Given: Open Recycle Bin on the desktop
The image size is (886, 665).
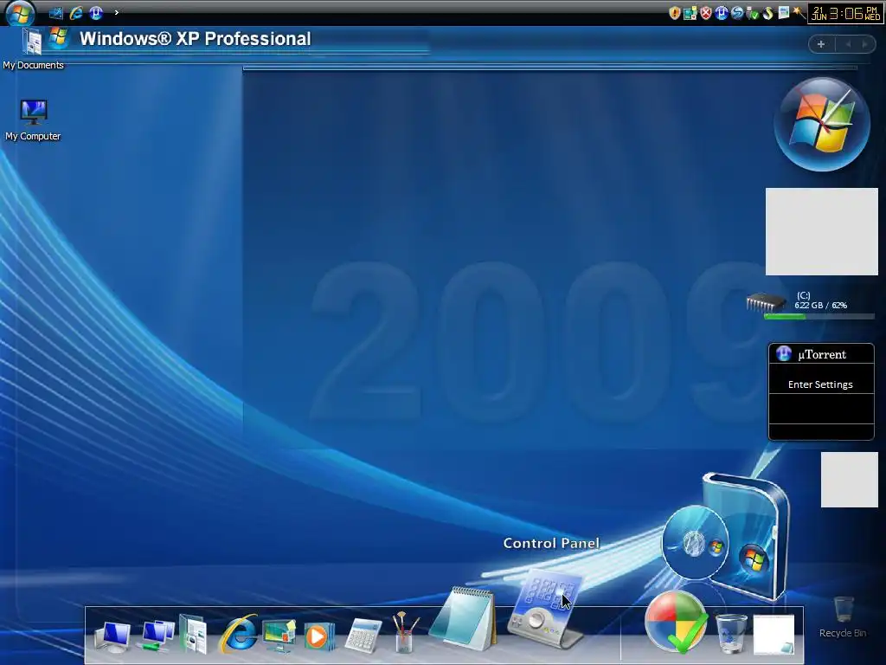Looking at the screenshot, I should tap(843, 617).
